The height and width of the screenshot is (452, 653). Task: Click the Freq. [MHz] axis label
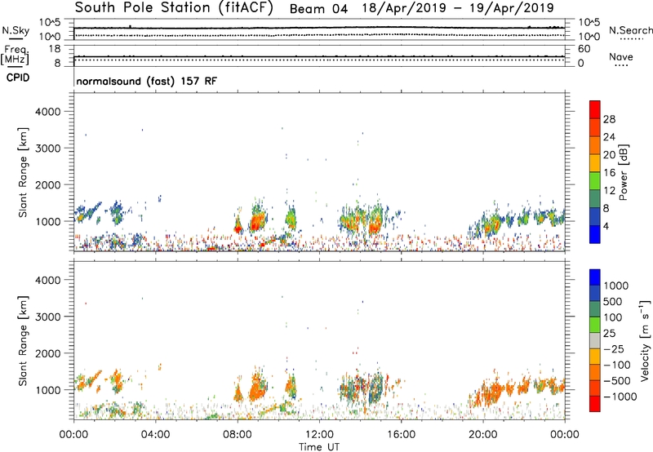(15, 55)
